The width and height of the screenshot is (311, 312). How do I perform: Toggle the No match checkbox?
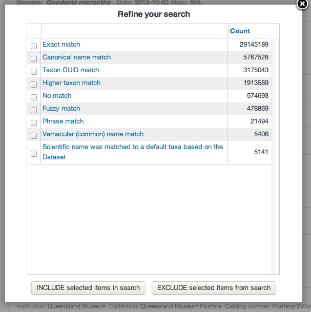(34, 97)
